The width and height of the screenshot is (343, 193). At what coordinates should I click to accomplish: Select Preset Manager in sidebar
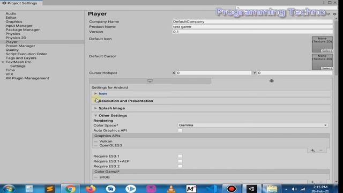(x=20, y=46)
